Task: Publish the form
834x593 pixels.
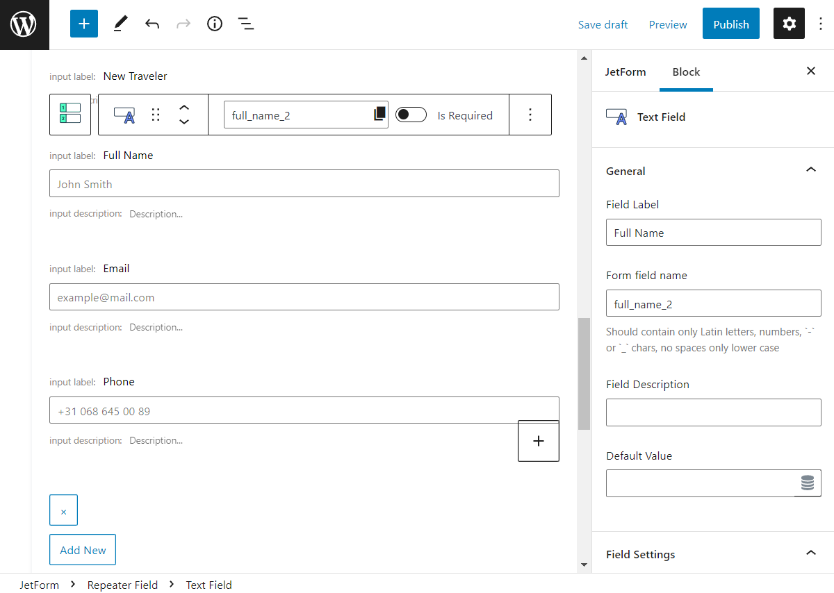Action: [x=730, y=23]
